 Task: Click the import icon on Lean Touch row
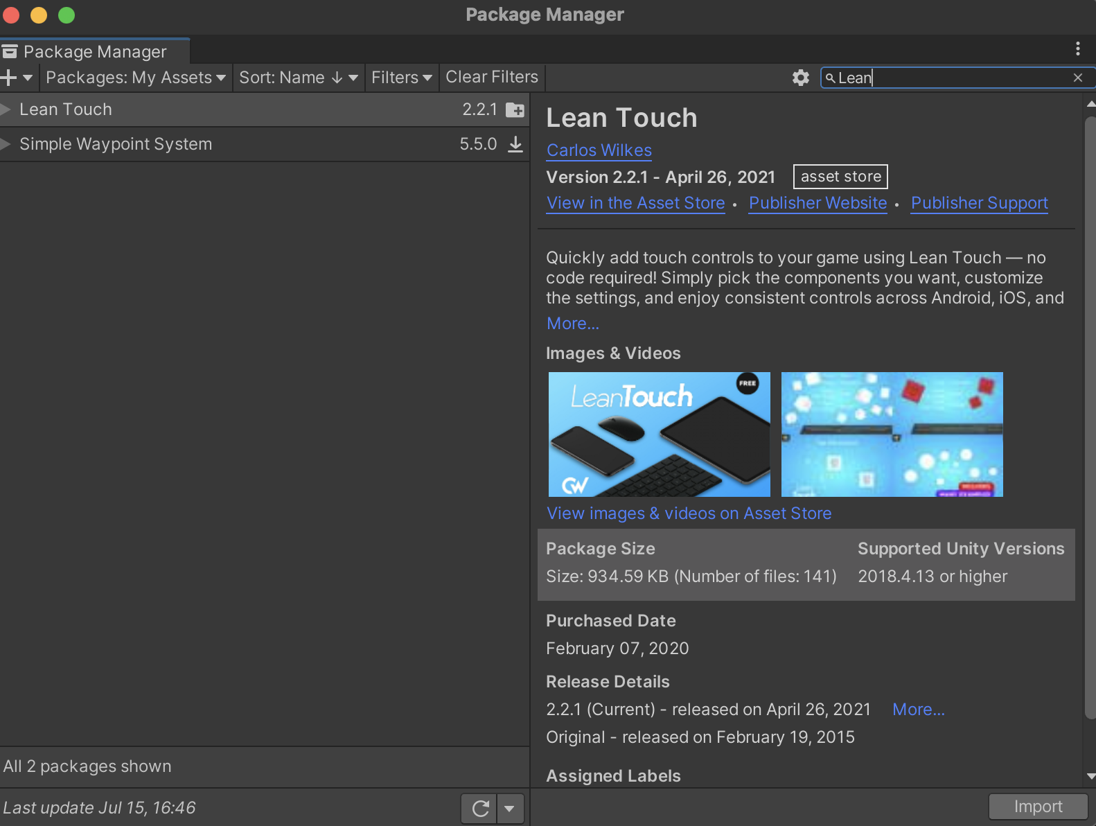click(515, 109)
